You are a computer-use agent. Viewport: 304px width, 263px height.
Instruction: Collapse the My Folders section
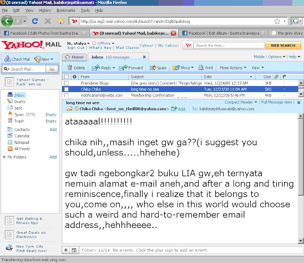pyautogui.click(x=4, y=157)
